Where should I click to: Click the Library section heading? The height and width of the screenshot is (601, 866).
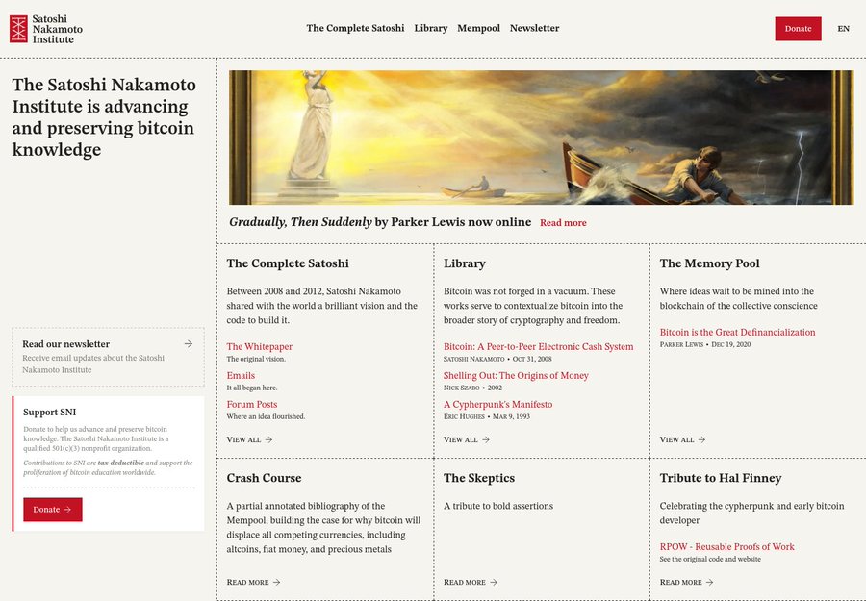tap(465, 263)
